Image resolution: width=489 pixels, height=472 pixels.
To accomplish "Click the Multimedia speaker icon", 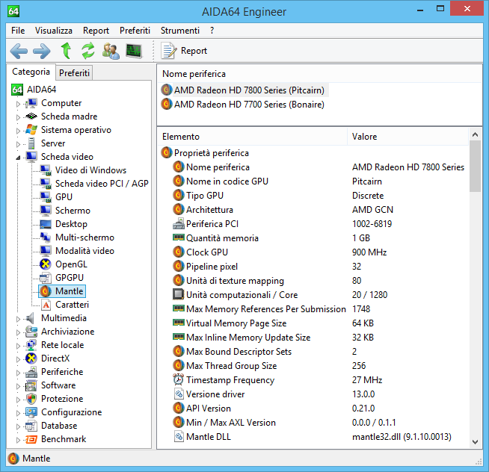I will (x=30, y=318).
